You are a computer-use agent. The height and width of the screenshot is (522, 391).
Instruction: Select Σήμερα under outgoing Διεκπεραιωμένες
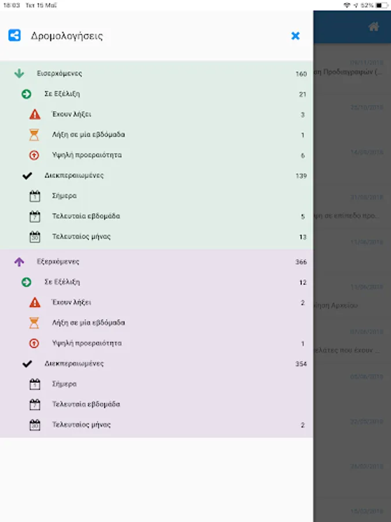(x=156, y=384)
